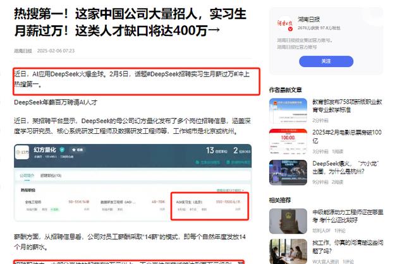Click the 相关推荐 section heading
Viewport: 402px width, 264px height.
(x=280, y=200)
